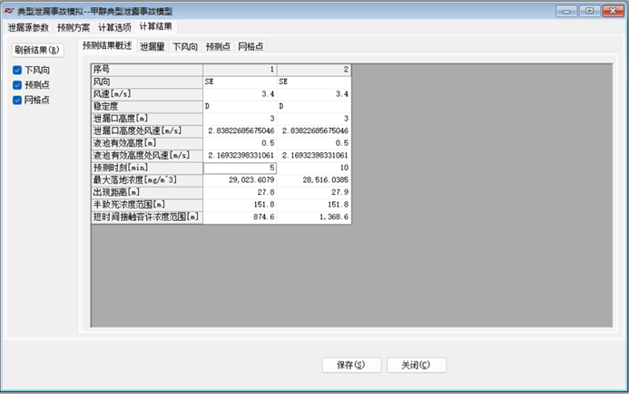Click the app icon in the title bar
Screen dimensions: 629x394
[9, 11]
